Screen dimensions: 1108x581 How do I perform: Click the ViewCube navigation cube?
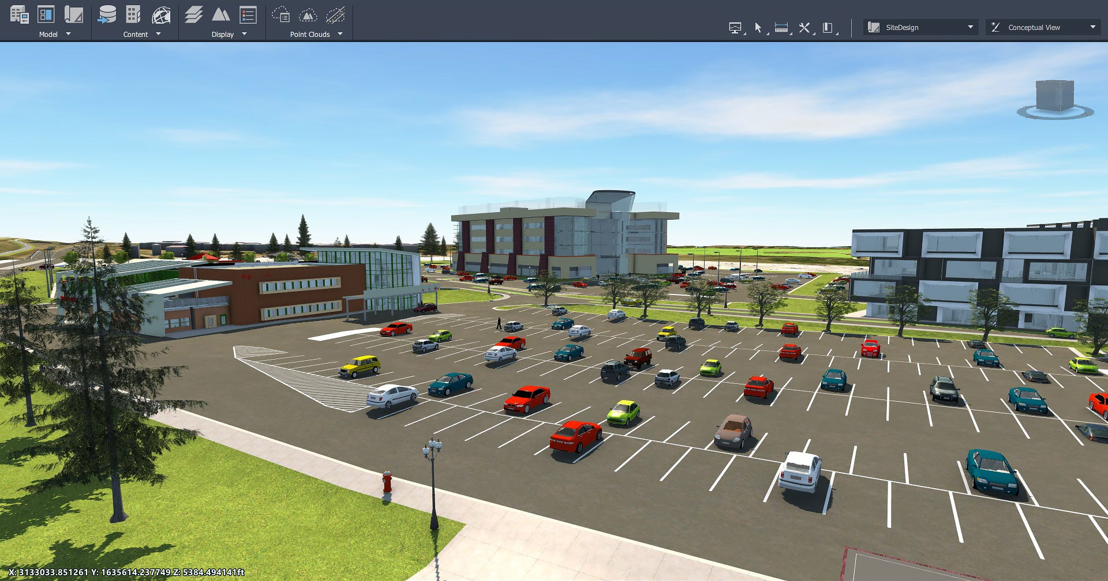tap(1054, 97)
